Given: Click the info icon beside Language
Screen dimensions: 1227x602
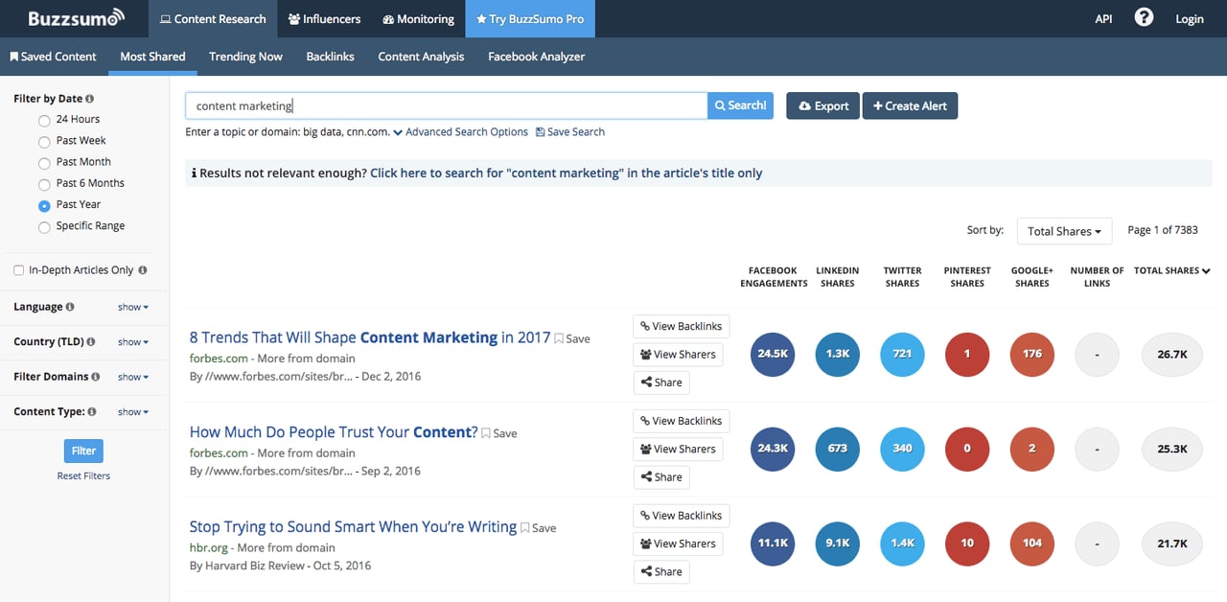Looking at the screenshot, I should tap(70, 307).
